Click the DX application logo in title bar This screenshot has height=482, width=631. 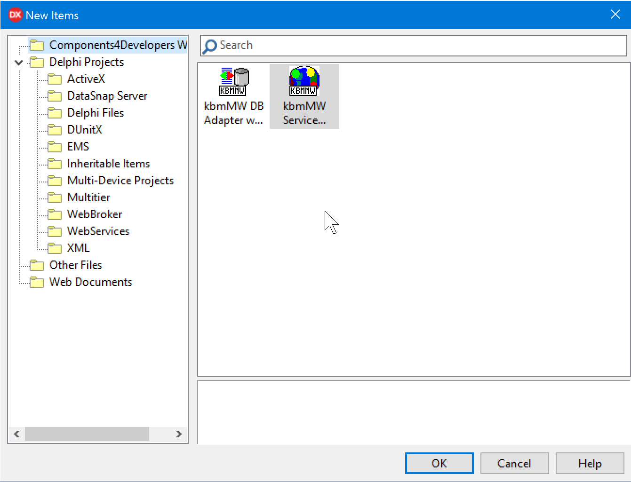click(15, 15)
